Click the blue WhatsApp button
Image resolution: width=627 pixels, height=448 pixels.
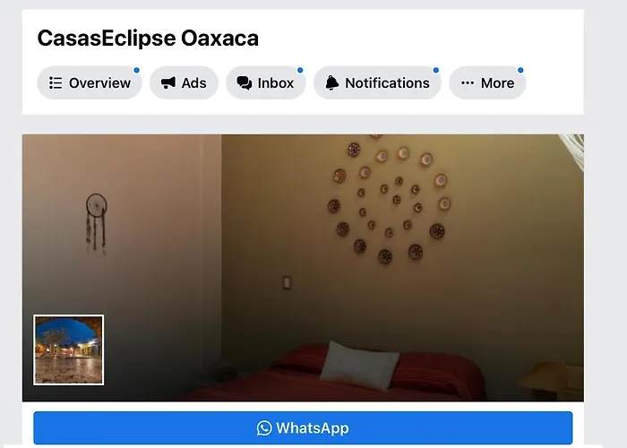pos(303,428)
